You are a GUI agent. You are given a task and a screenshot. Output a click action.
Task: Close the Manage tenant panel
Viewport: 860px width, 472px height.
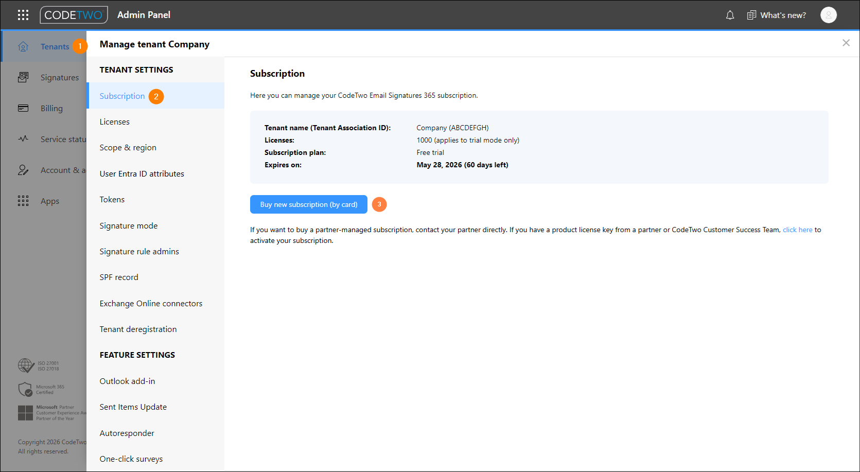click(x=846, y=43)
